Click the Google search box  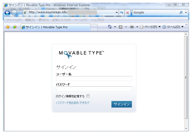pos(155,12)
